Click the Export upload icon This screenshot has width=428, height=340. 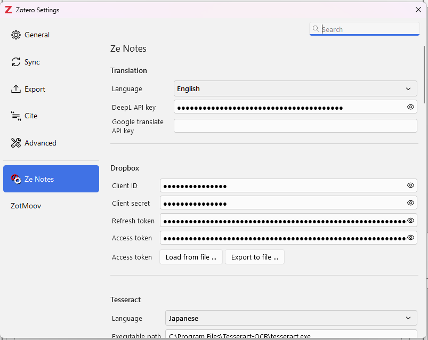(x=16, y=89)
